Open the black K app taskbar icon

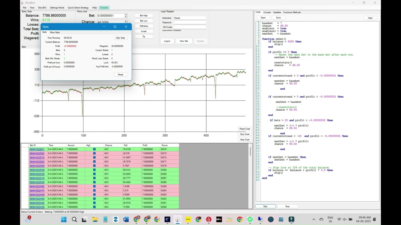click(167, 219)
